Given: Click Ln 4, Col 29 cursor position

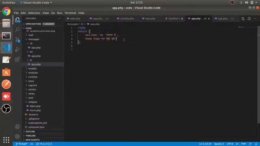Looking at the screenshot, I should click(205, 144).
